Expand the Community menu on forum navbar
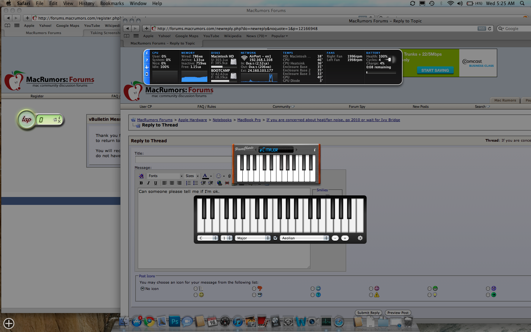The height and width of the screenshot is (332, 531). (x=284, y=107)
